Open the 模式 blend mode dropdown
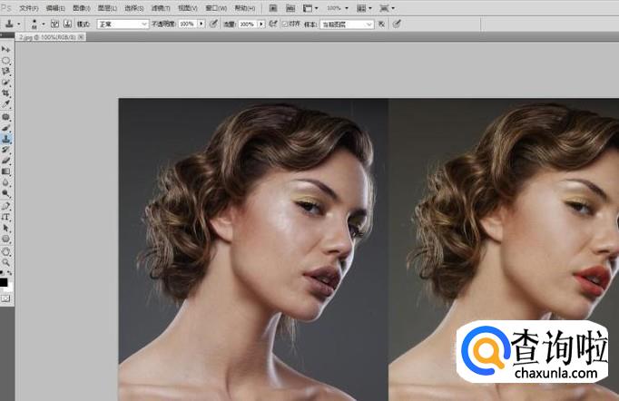The image size is (619, 401). tap(123, 24)
